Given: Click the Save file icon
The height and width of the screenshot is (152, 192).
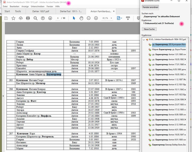Looking at the screenshot, I should click(x=6, y=18).
